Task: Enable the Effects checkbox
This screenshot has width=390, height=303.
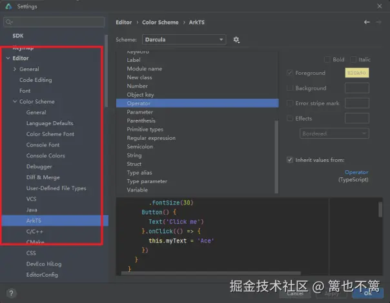Action: pos(289,118)
